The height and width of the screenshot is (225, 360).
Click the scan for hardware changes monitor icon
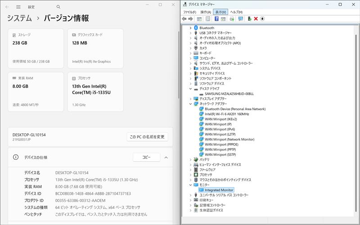point(241,19)
